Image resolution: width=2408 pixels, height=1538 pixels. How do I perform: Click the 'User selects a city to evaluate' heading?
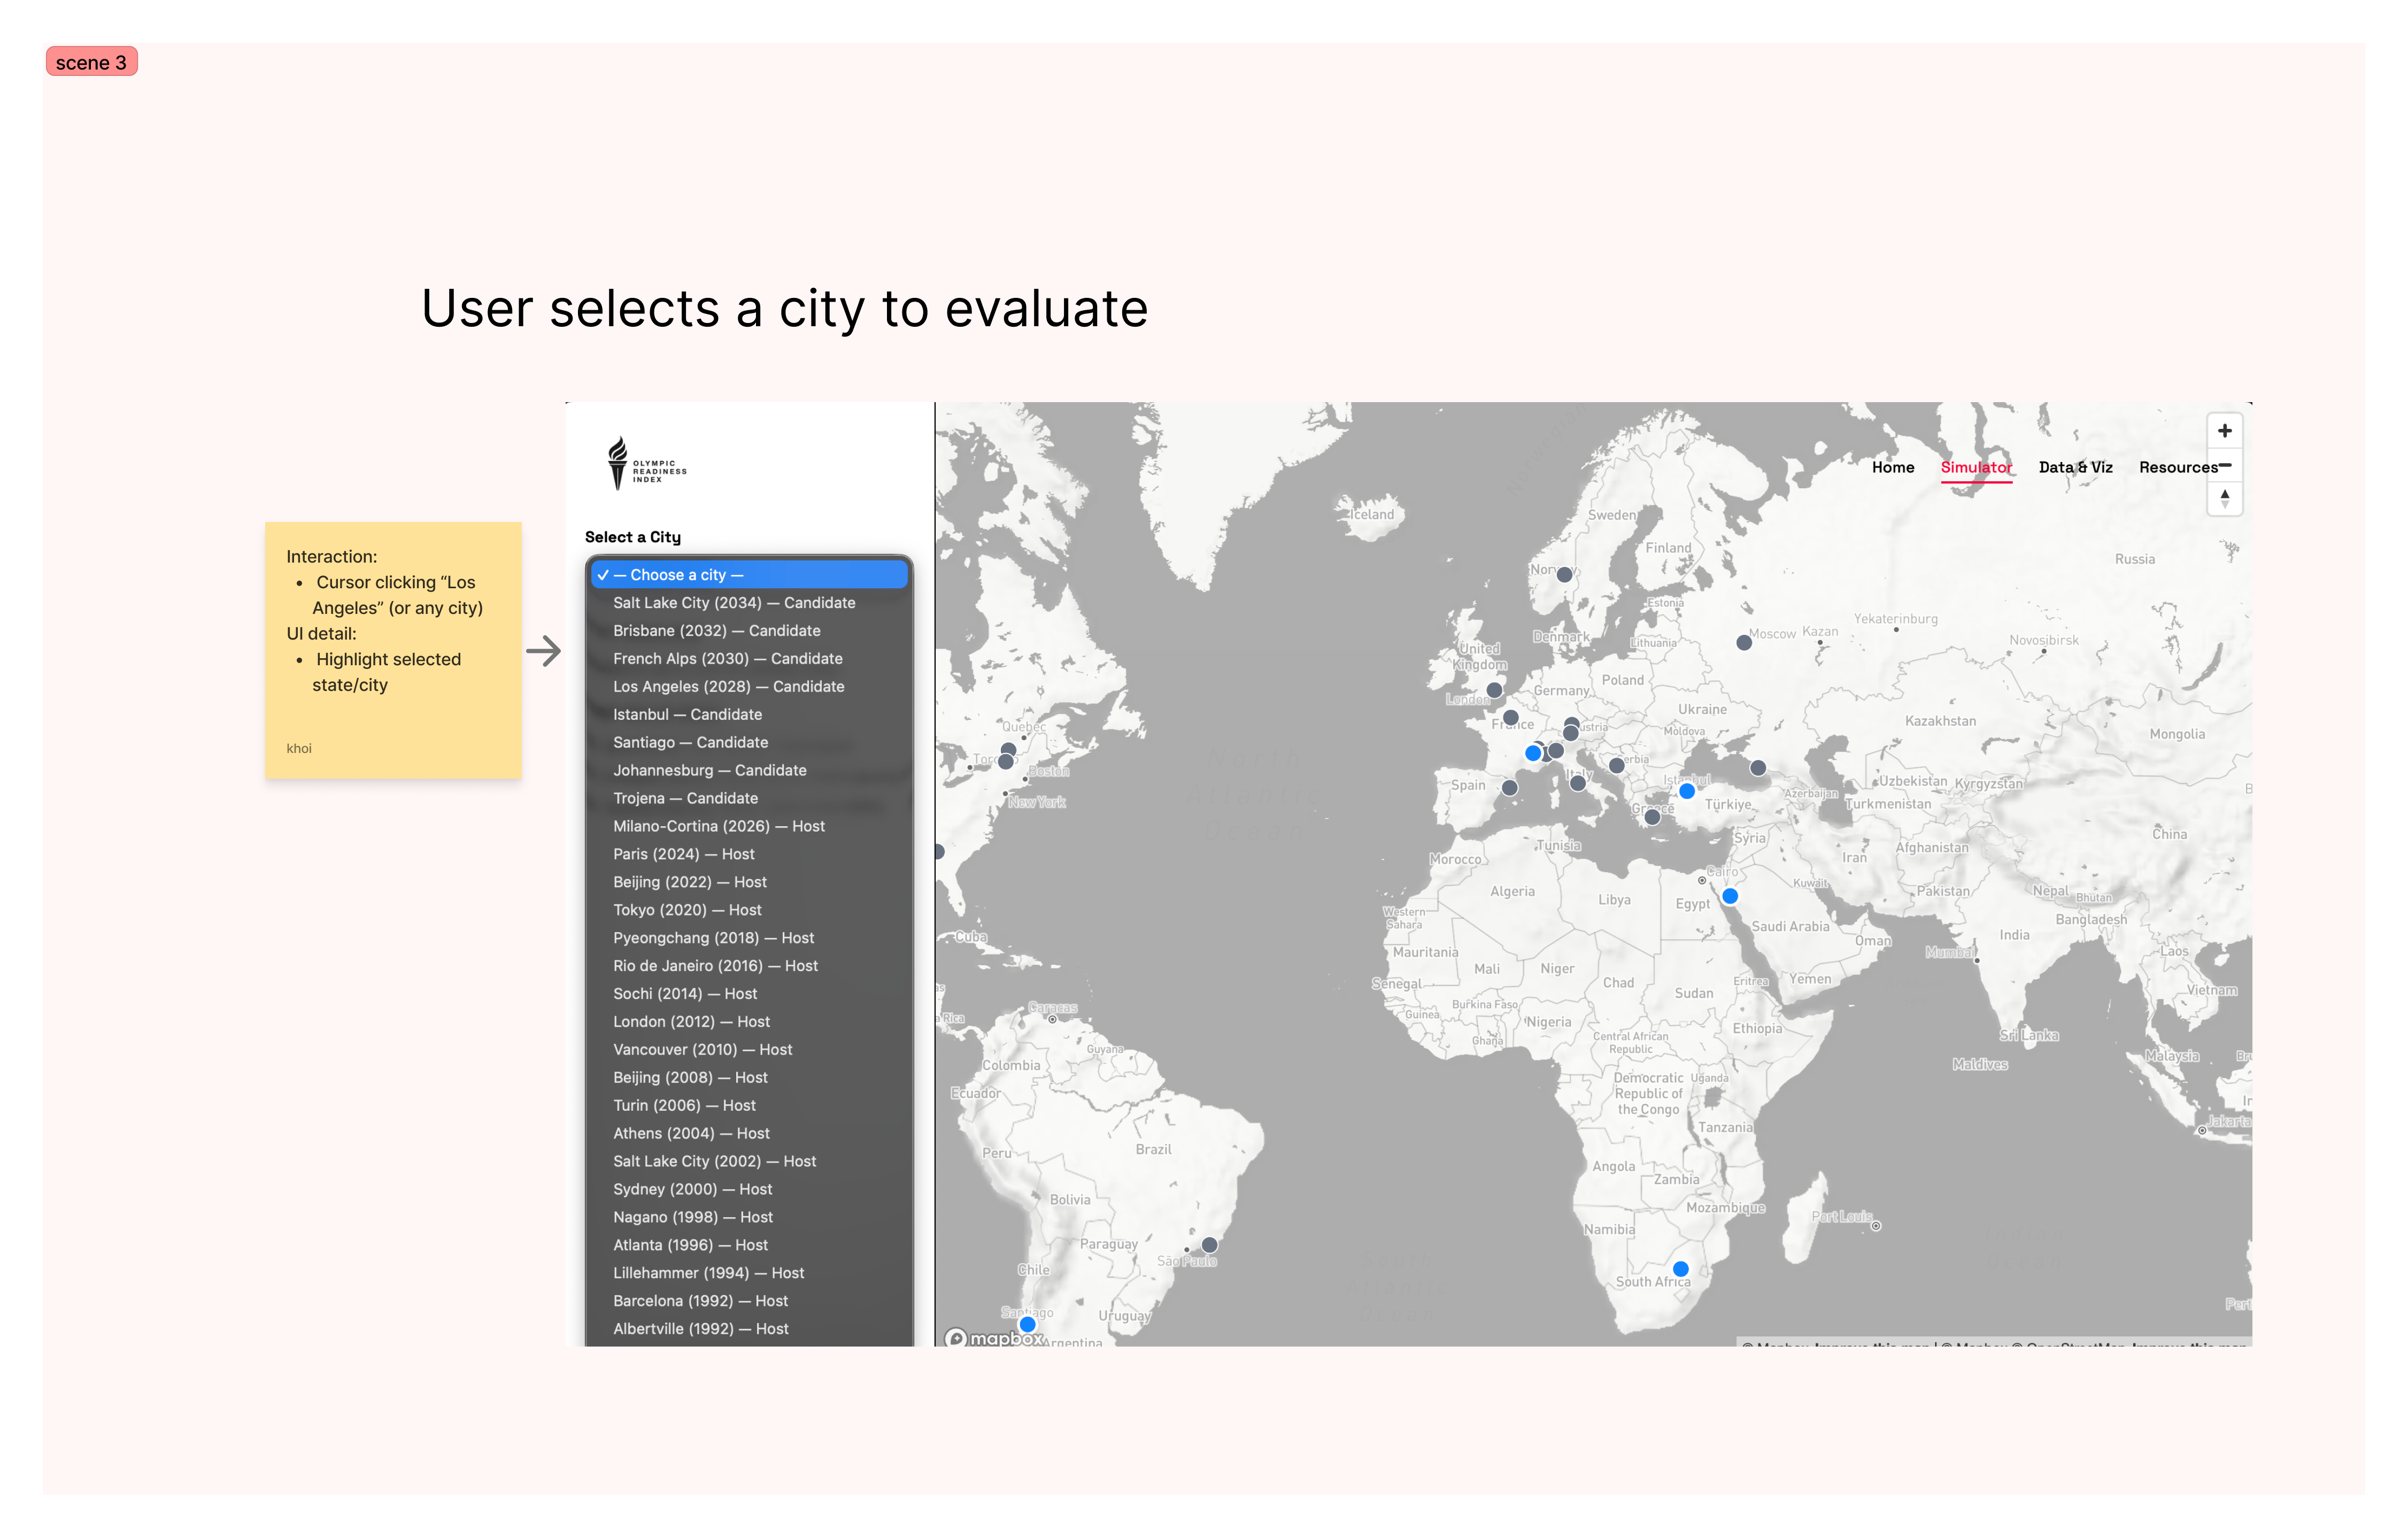click(785, 308)
